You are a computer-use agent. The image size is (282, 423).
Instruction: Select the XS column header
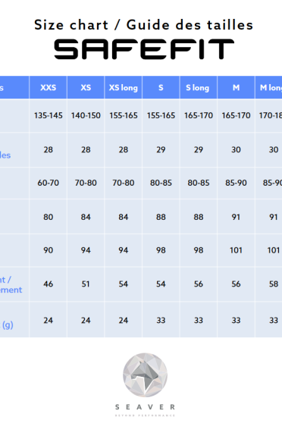tap(86, 87)
